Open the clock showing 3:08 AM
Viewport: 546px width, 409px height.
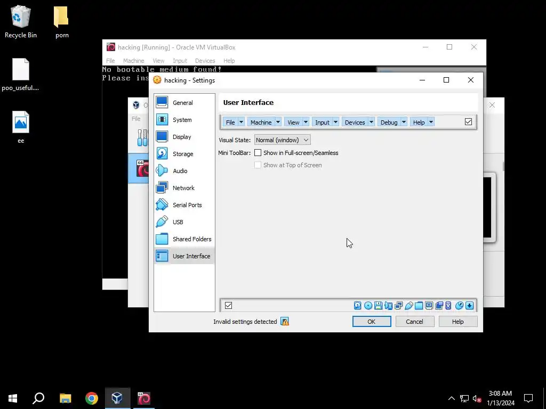coord(500,398)
